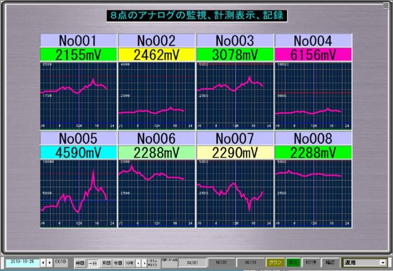Switch to the 時間 (hourly) time range
Image resolution: width=393 pixels, height=271 pixels.
80,263
